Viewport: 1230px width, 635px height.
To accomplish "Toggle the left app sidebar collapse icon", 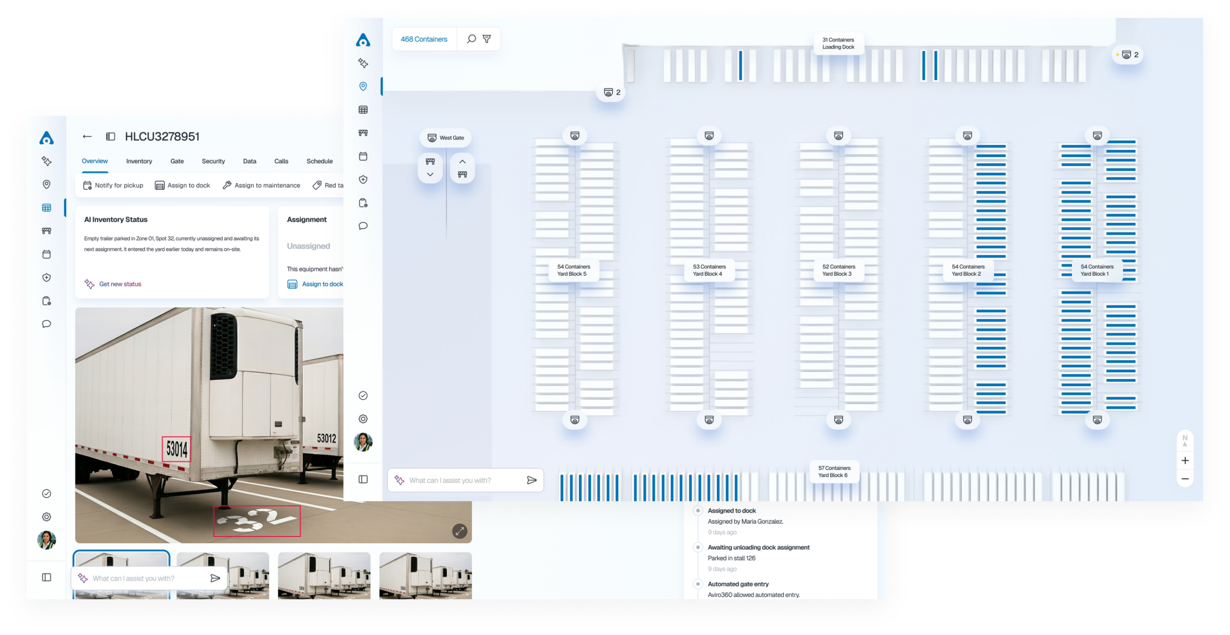I will click(47, 577).
